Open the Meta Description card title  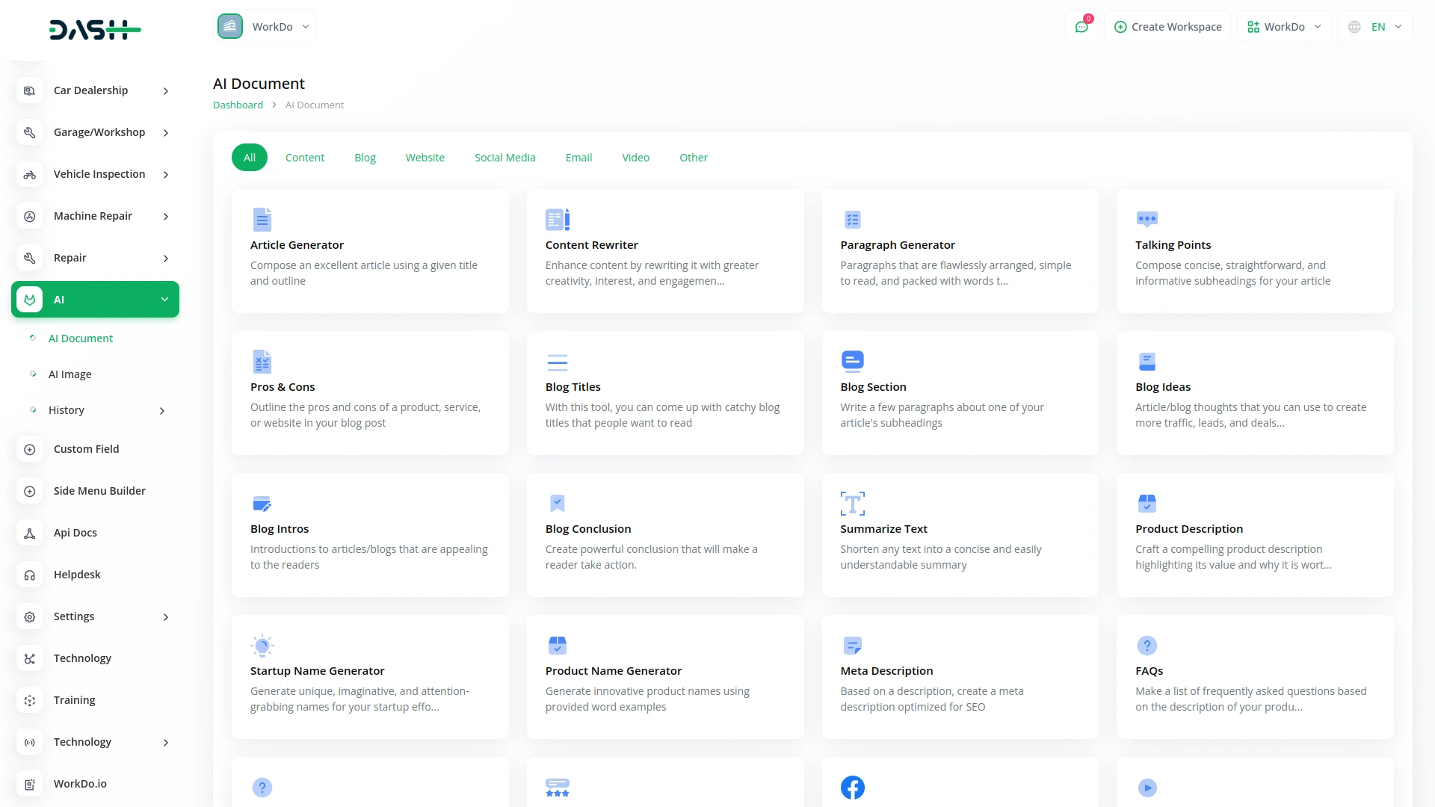click(x=886, y=671)
